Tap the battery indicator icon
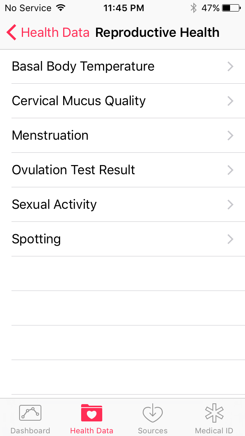Image resolution: width=245 pixels, height=436 pixels. tap(231, 8)
